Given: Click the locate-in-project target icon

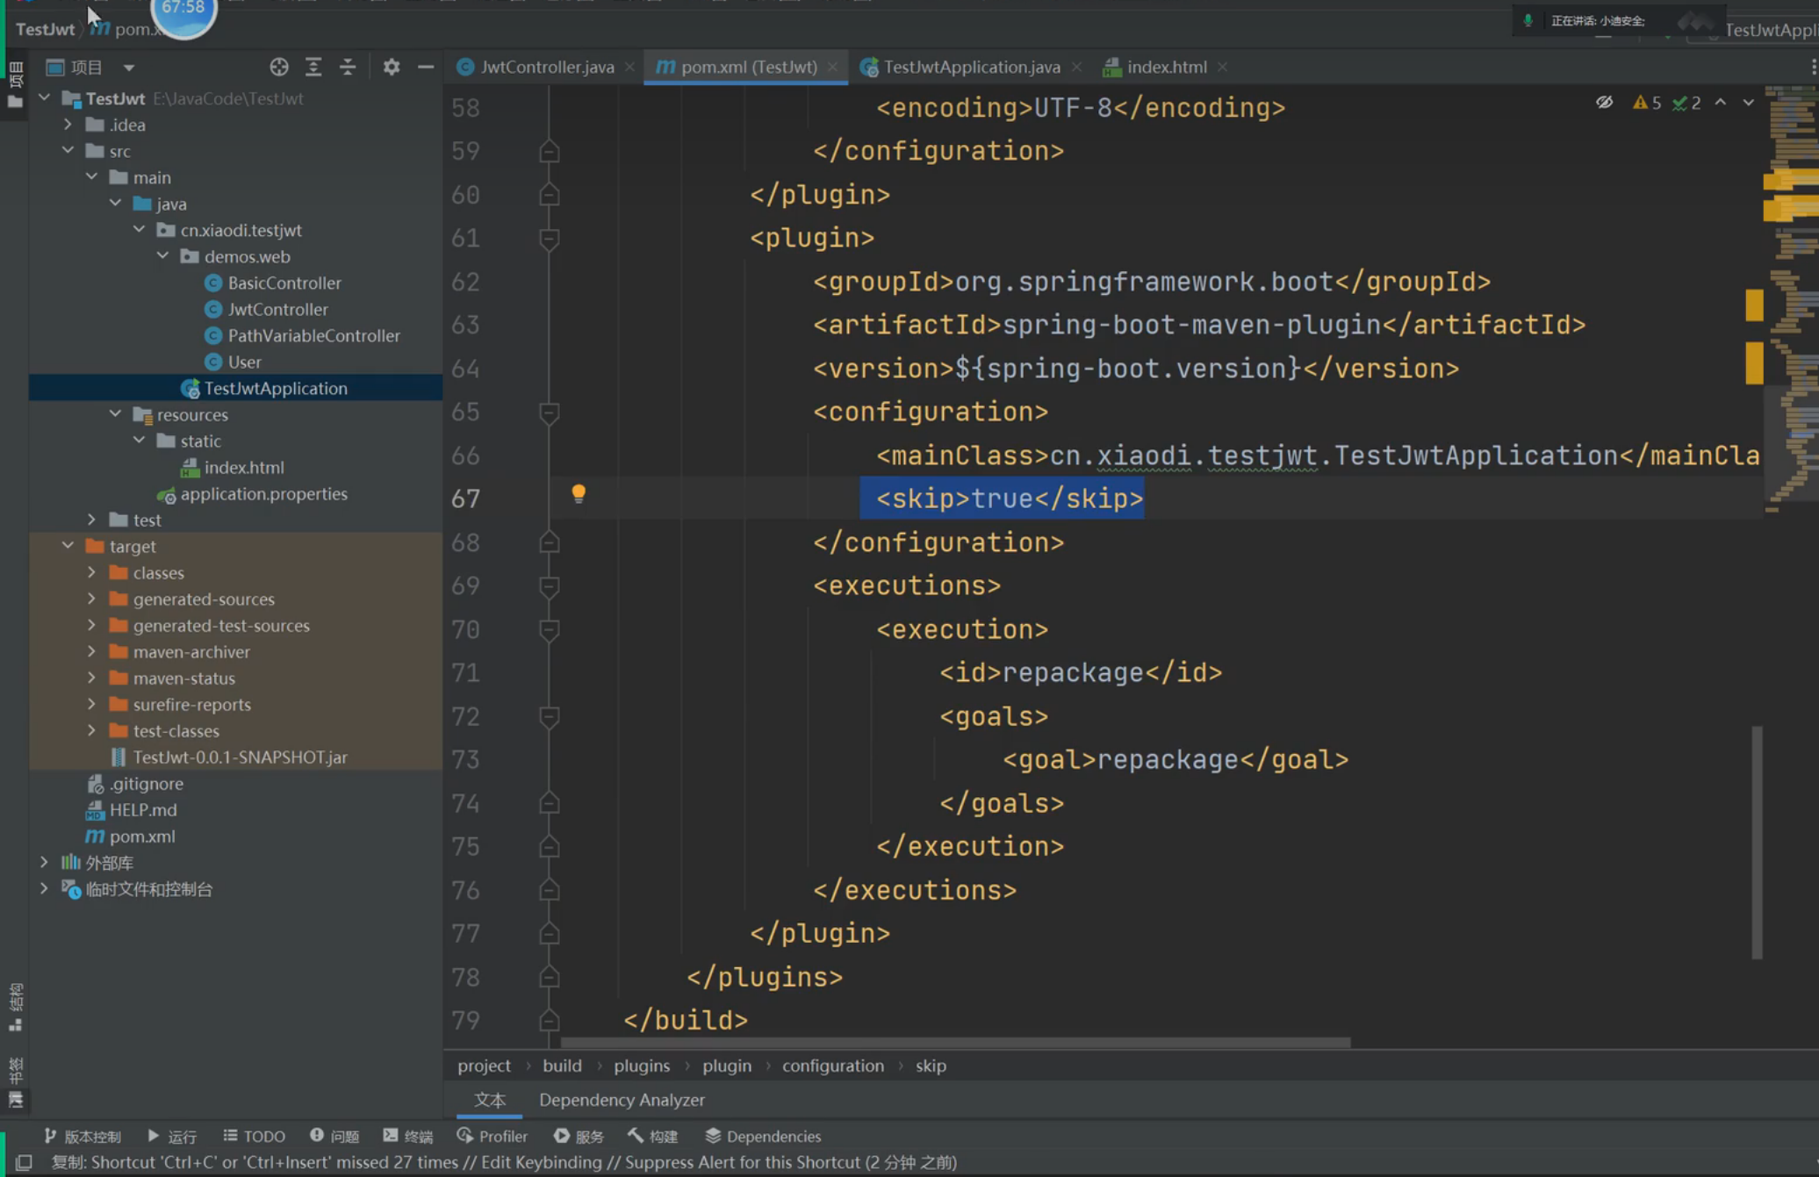Looking at the screenshot, I should click(278, 67).
